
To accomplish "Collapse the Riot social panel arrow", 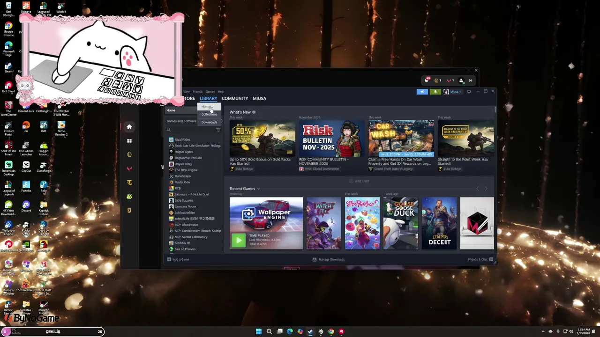I will [x=471, y=81].
